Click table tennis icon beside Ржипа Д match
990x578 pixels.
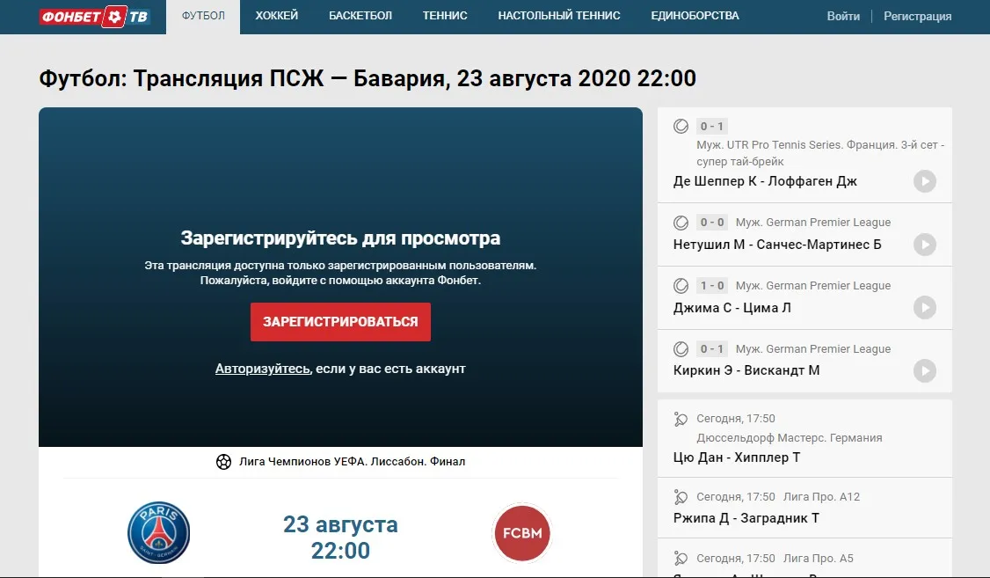[x=681, y=497]
